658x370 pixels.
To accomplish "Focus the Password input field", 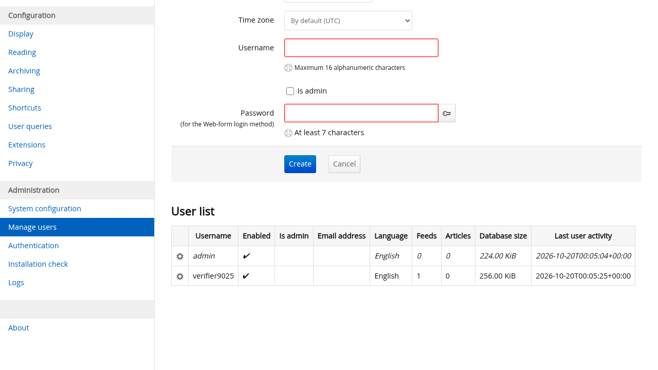I will 361,113.
